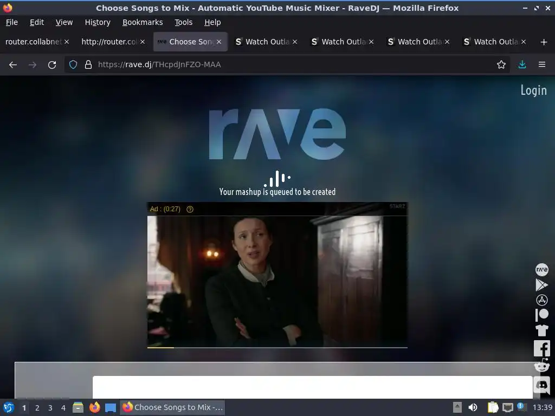Screen dimensions: 555x416
Task: Switch to workspace 3
Action: pos(50,408)
